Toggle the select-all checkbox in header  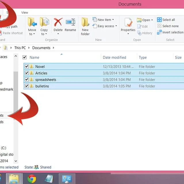click(x=24, y=57)
